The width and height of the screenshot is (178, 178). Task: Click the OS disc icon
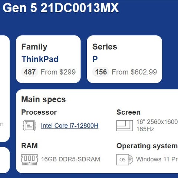coord(125,159)
